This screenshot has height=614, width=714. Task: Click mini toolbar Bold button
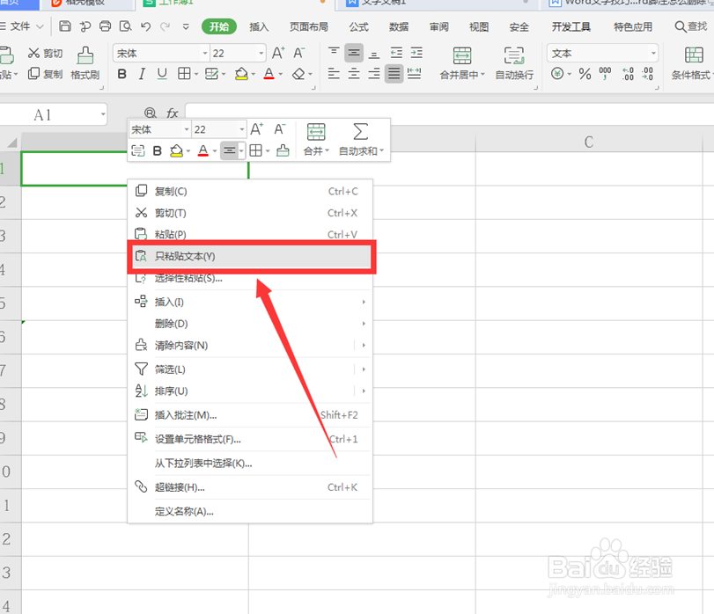157,150
